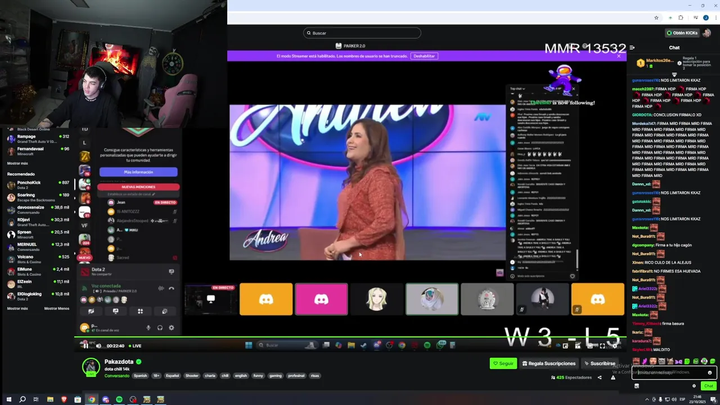The image size is (720, 405).
Task: Open File Explorer from taskbar
Action: coord(50,399)
